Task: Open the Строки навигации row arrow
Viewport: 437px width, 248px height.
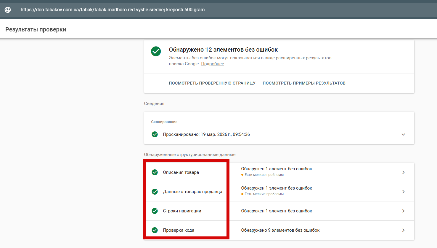Action: 403,211
